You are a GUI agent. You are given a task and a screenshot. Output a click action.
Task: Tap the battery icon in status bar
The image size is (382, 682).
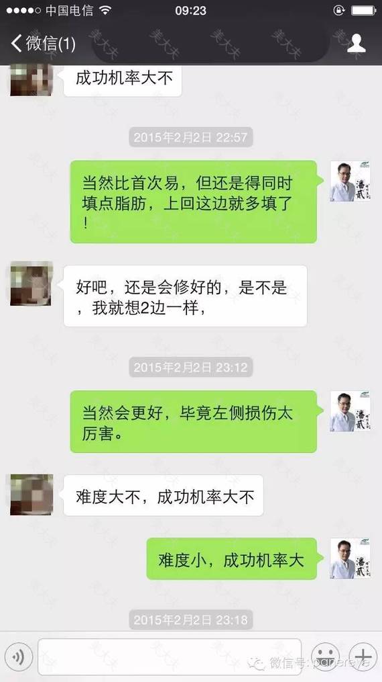click(363, 10)
